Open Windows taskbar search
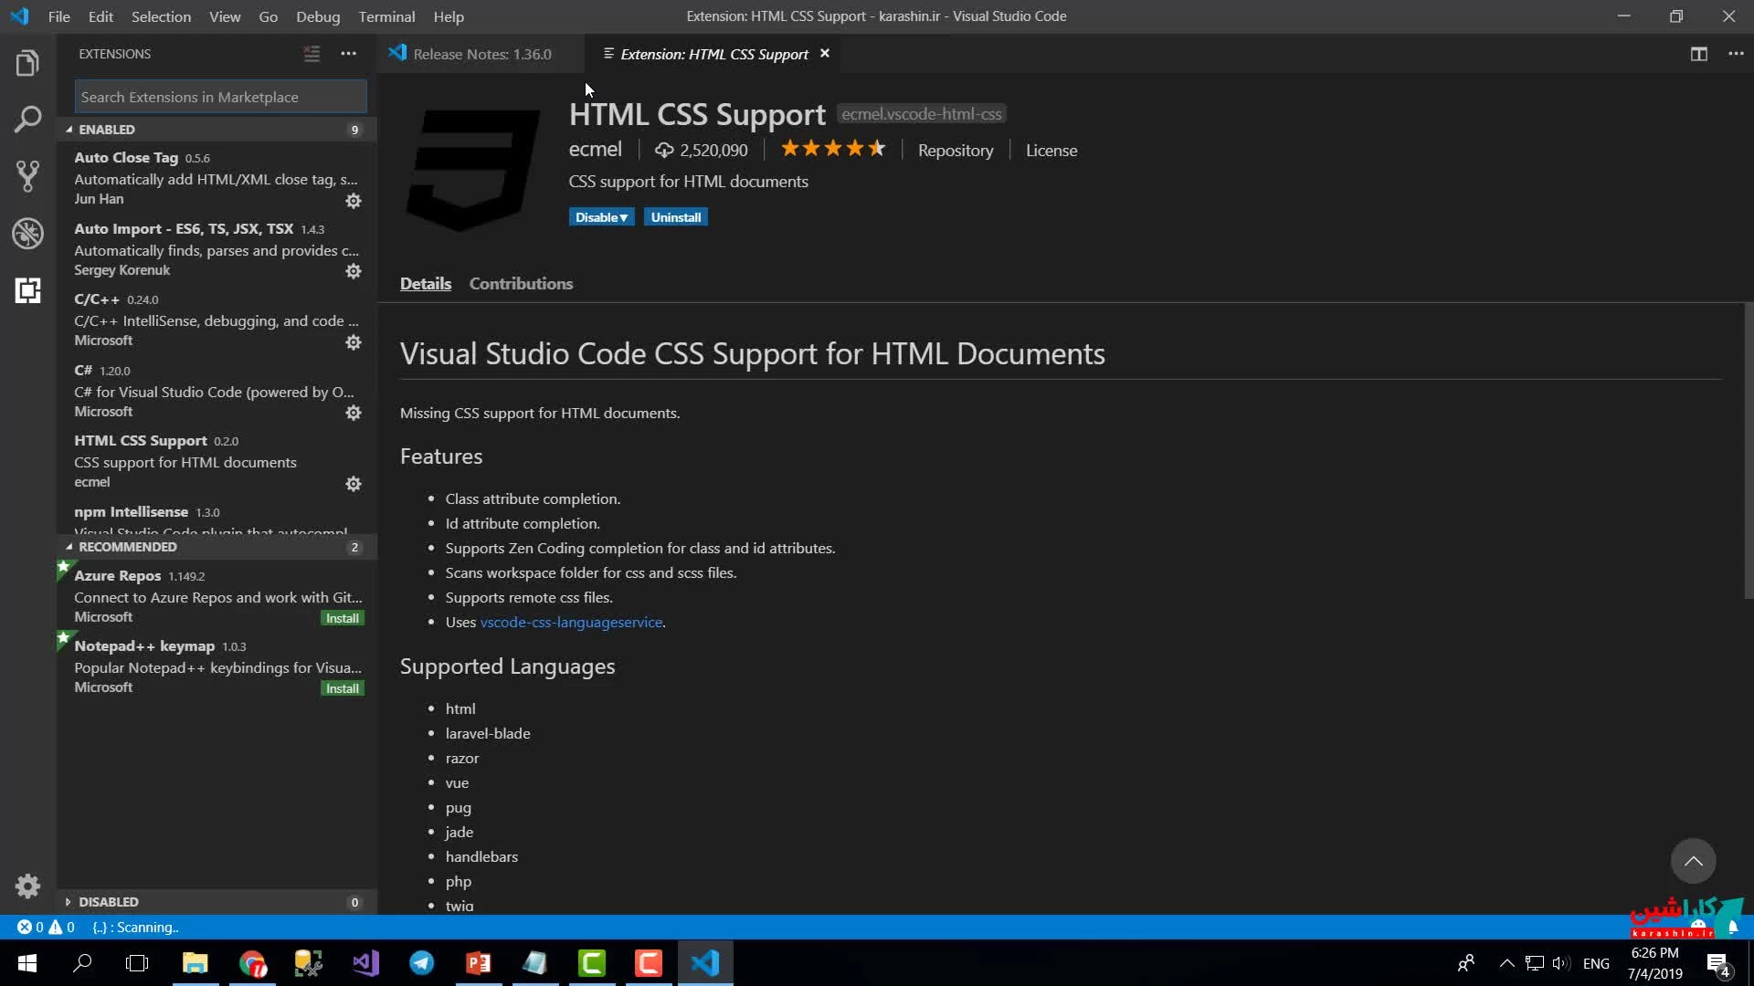 pyautogui.click(x=82, y=963)
